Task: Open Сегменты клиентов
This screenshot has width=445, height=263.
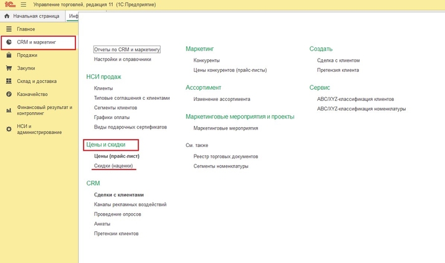Action: pyautogui.click(x=115, y=108)
